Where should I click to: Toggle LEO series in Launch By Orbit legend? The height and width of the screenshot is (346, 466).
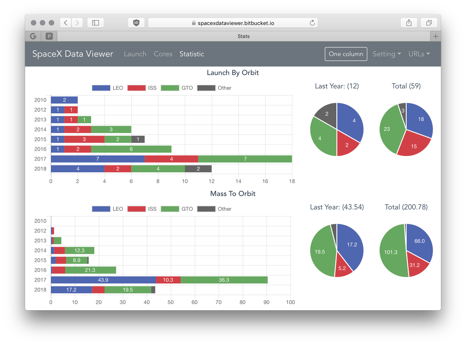pos(107,88)
